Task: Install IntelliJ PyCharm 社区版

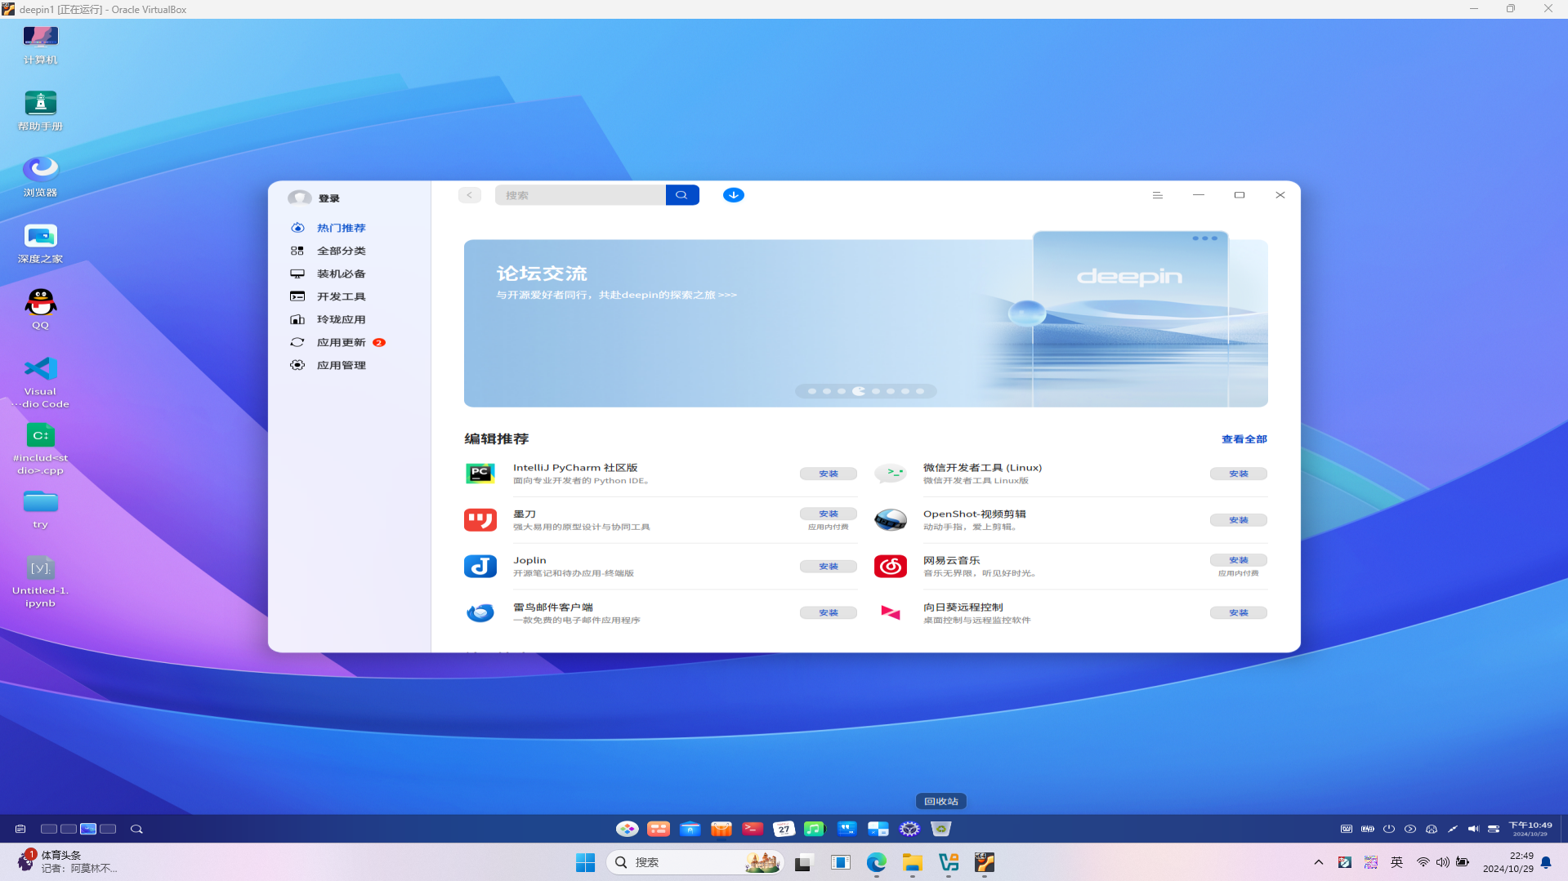Action: [829, 474]
